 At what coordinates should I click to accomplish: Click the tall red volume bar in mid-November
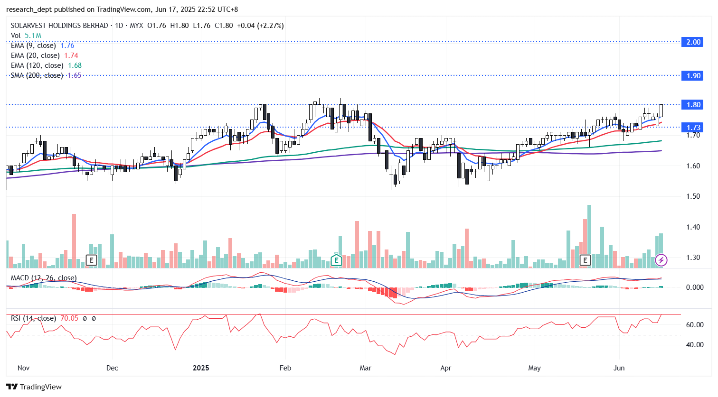(x=74, y=241)
